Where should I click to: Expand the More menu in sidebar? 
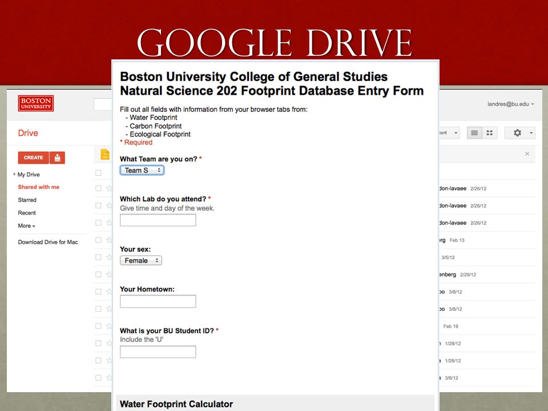27,226
